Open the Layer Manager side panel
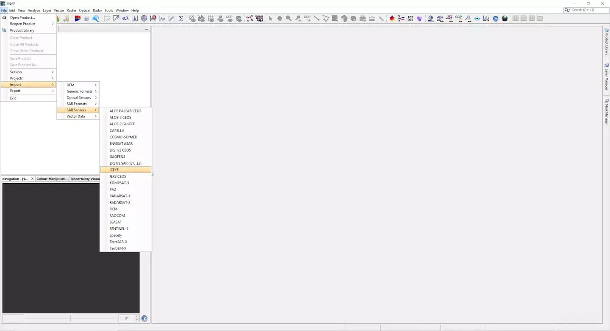Screen dimensions: 610x331 (x=606, y=77)
